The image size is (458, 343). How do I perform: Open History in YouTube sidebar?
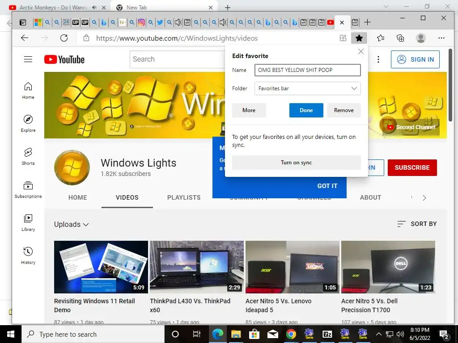(28, 256)
